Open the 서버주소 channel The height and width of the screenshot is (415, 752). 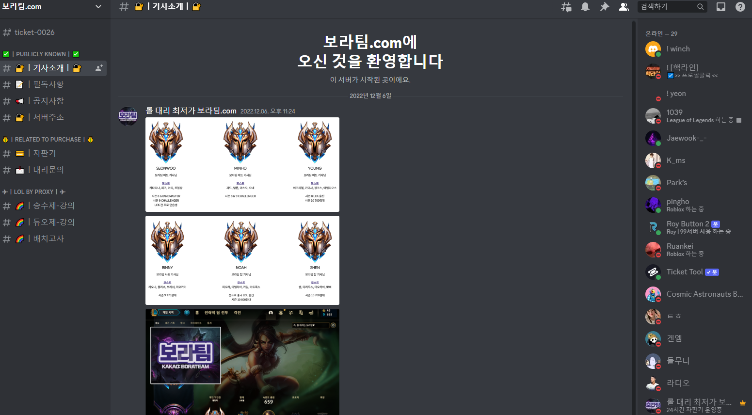(53, 118)
